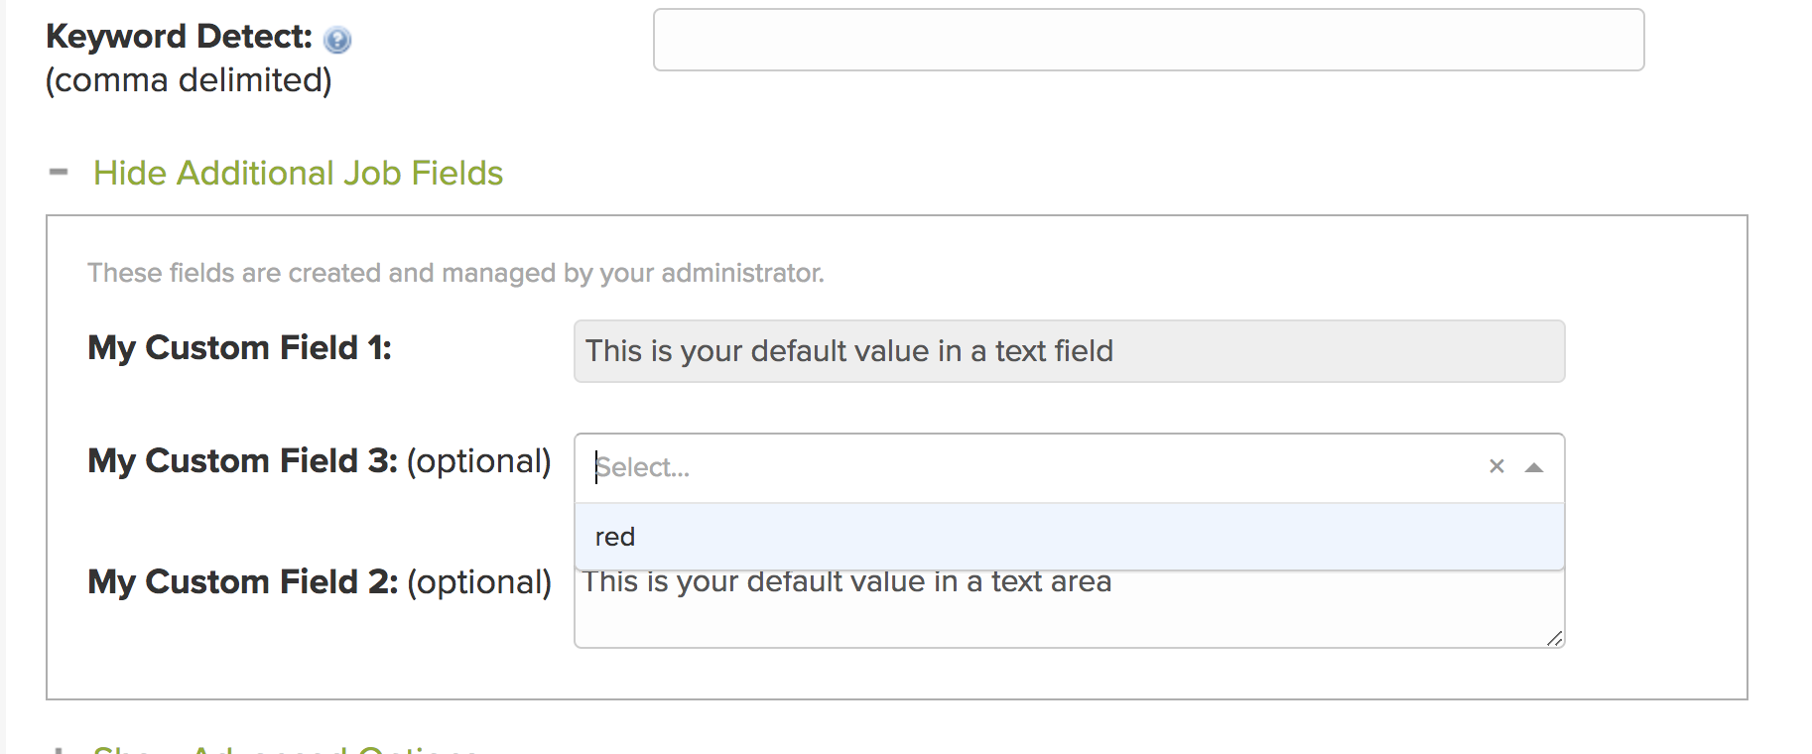1812x754 pixels.
Task: Click the plus icon beside Show Advanced Options
Action: point(59,750)
